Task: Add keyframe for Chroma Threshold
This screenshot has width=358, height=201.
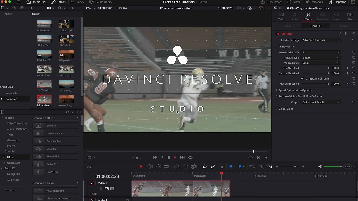Action: click(347, 73)
